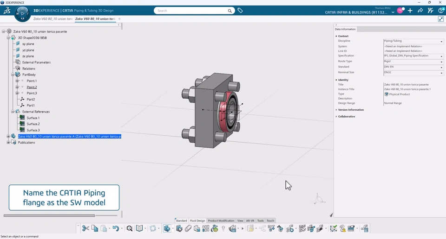Select the yz plane in tree
This screenshot has height=239, width=446.
pyautogui.click(x=28, y=50)
